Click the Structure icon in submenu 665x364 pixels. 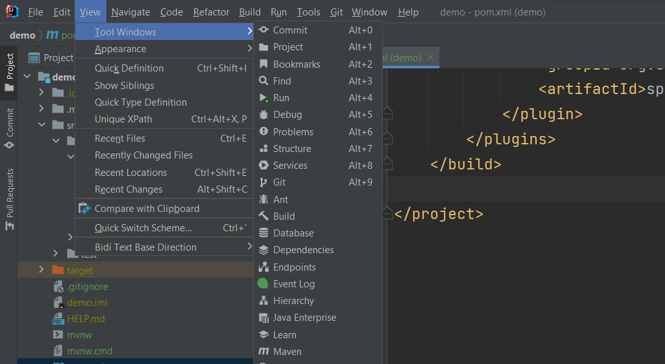(x=264, y=148)
